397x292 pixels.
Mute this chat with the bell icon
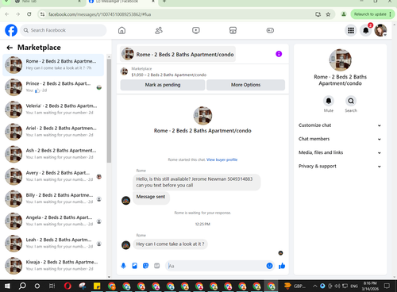tap(329, 101)
